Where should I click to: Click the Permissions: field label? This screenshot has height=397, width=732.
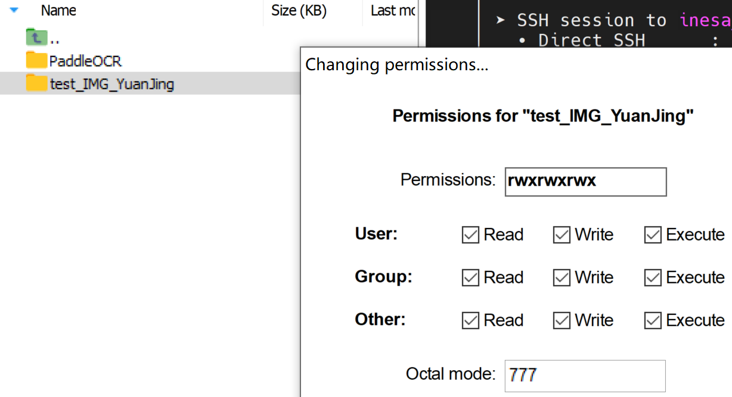click(448, 180)
